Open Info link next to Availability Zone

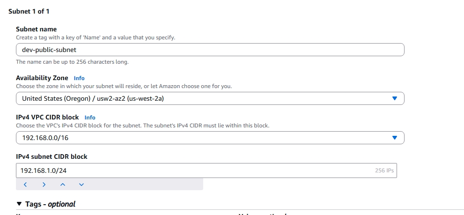click(x=79, y=78)
